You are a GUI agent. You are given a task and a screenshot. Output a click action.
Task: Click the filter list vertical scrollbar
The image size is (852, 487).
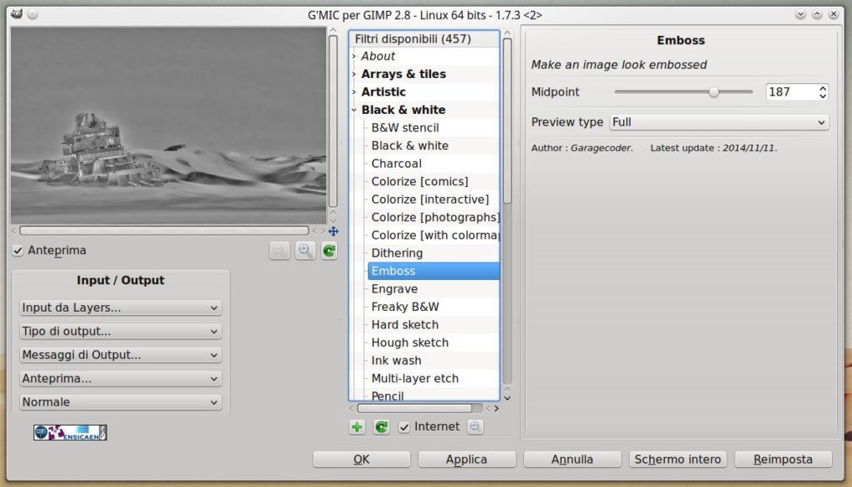tap(507, 121)
